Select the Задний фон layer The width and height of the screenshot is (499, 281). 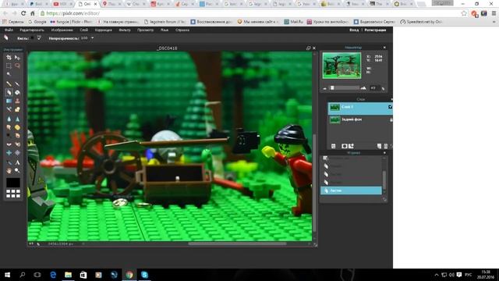click(359, 119)
